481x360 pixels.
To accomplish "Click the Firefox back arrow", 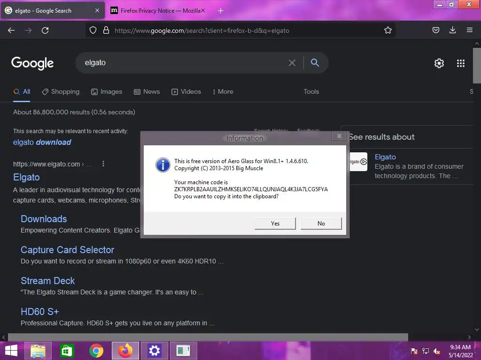I will pyautogui.click(x=11, y=30).
